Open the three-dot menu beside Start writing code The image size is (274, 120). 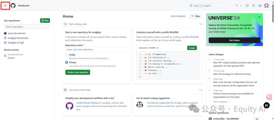(x=201, y=24)
